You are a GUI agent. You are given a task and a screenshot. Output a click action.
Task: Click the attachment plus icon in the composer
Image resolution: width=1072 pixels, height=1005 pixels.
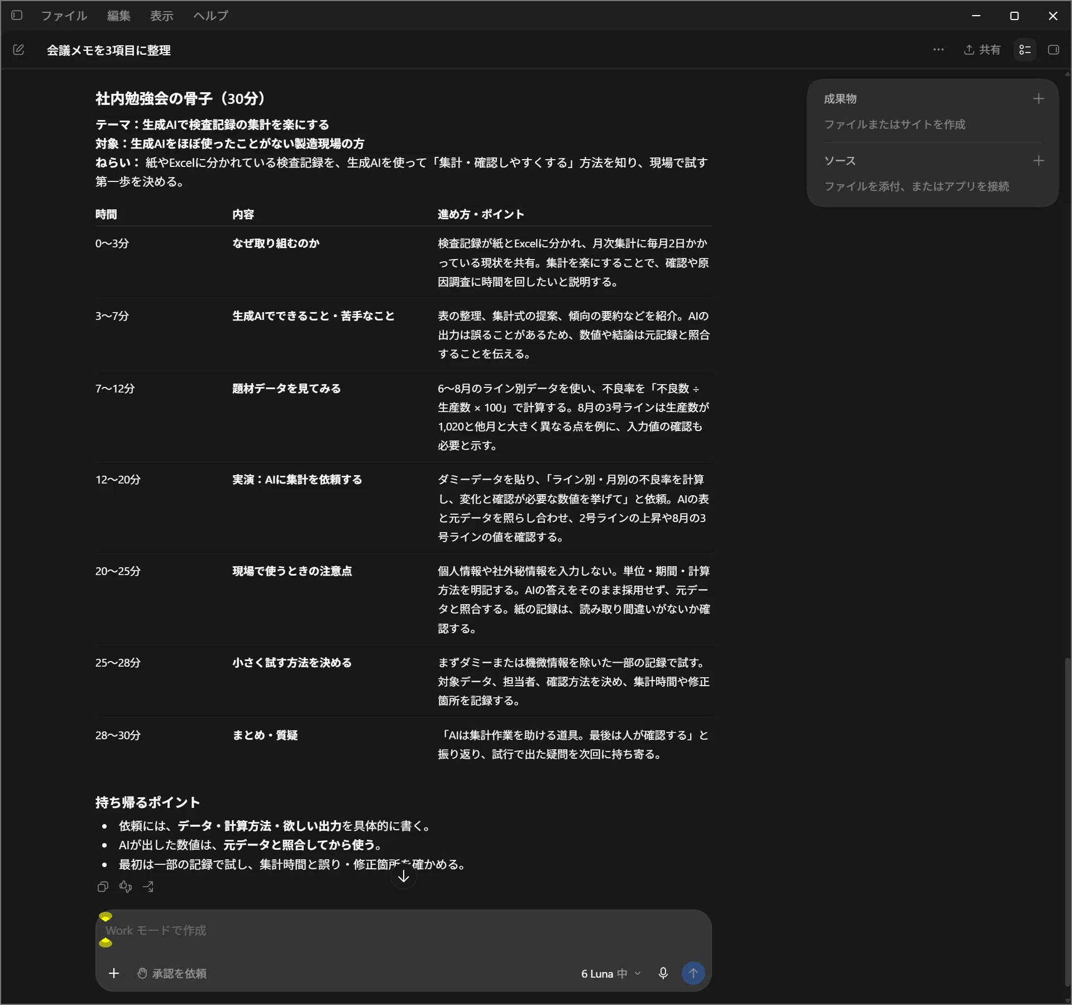[x=114, y=973]
